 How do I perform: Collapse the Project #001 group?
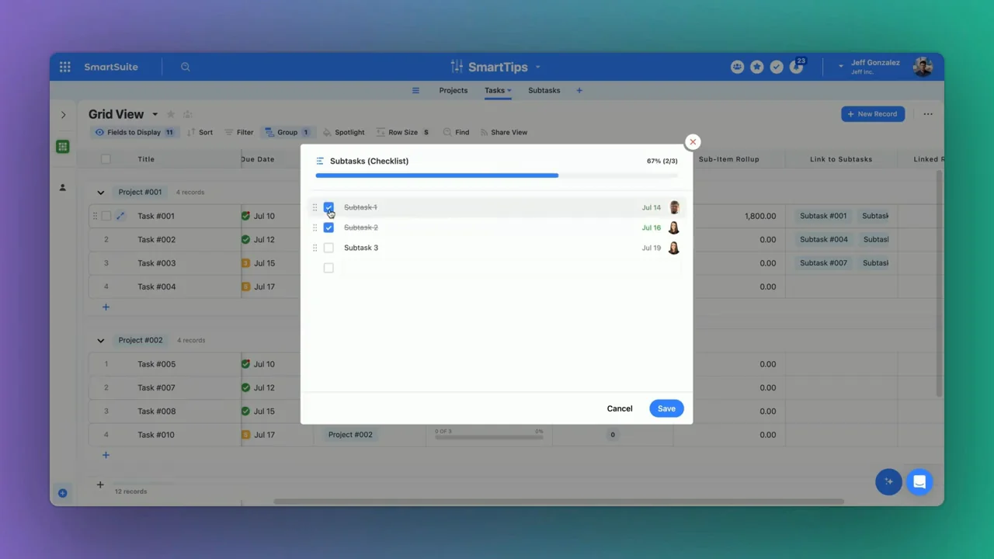pyautogui.click(x=100, y=192)
